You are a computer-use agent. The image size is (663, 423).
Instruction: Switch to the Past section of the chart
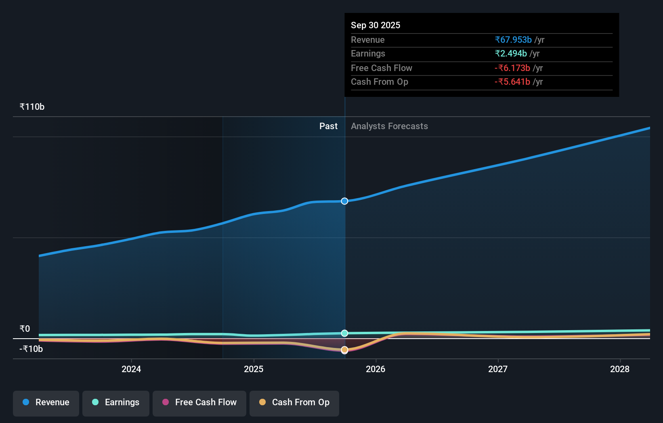click(x=328, y=126)
